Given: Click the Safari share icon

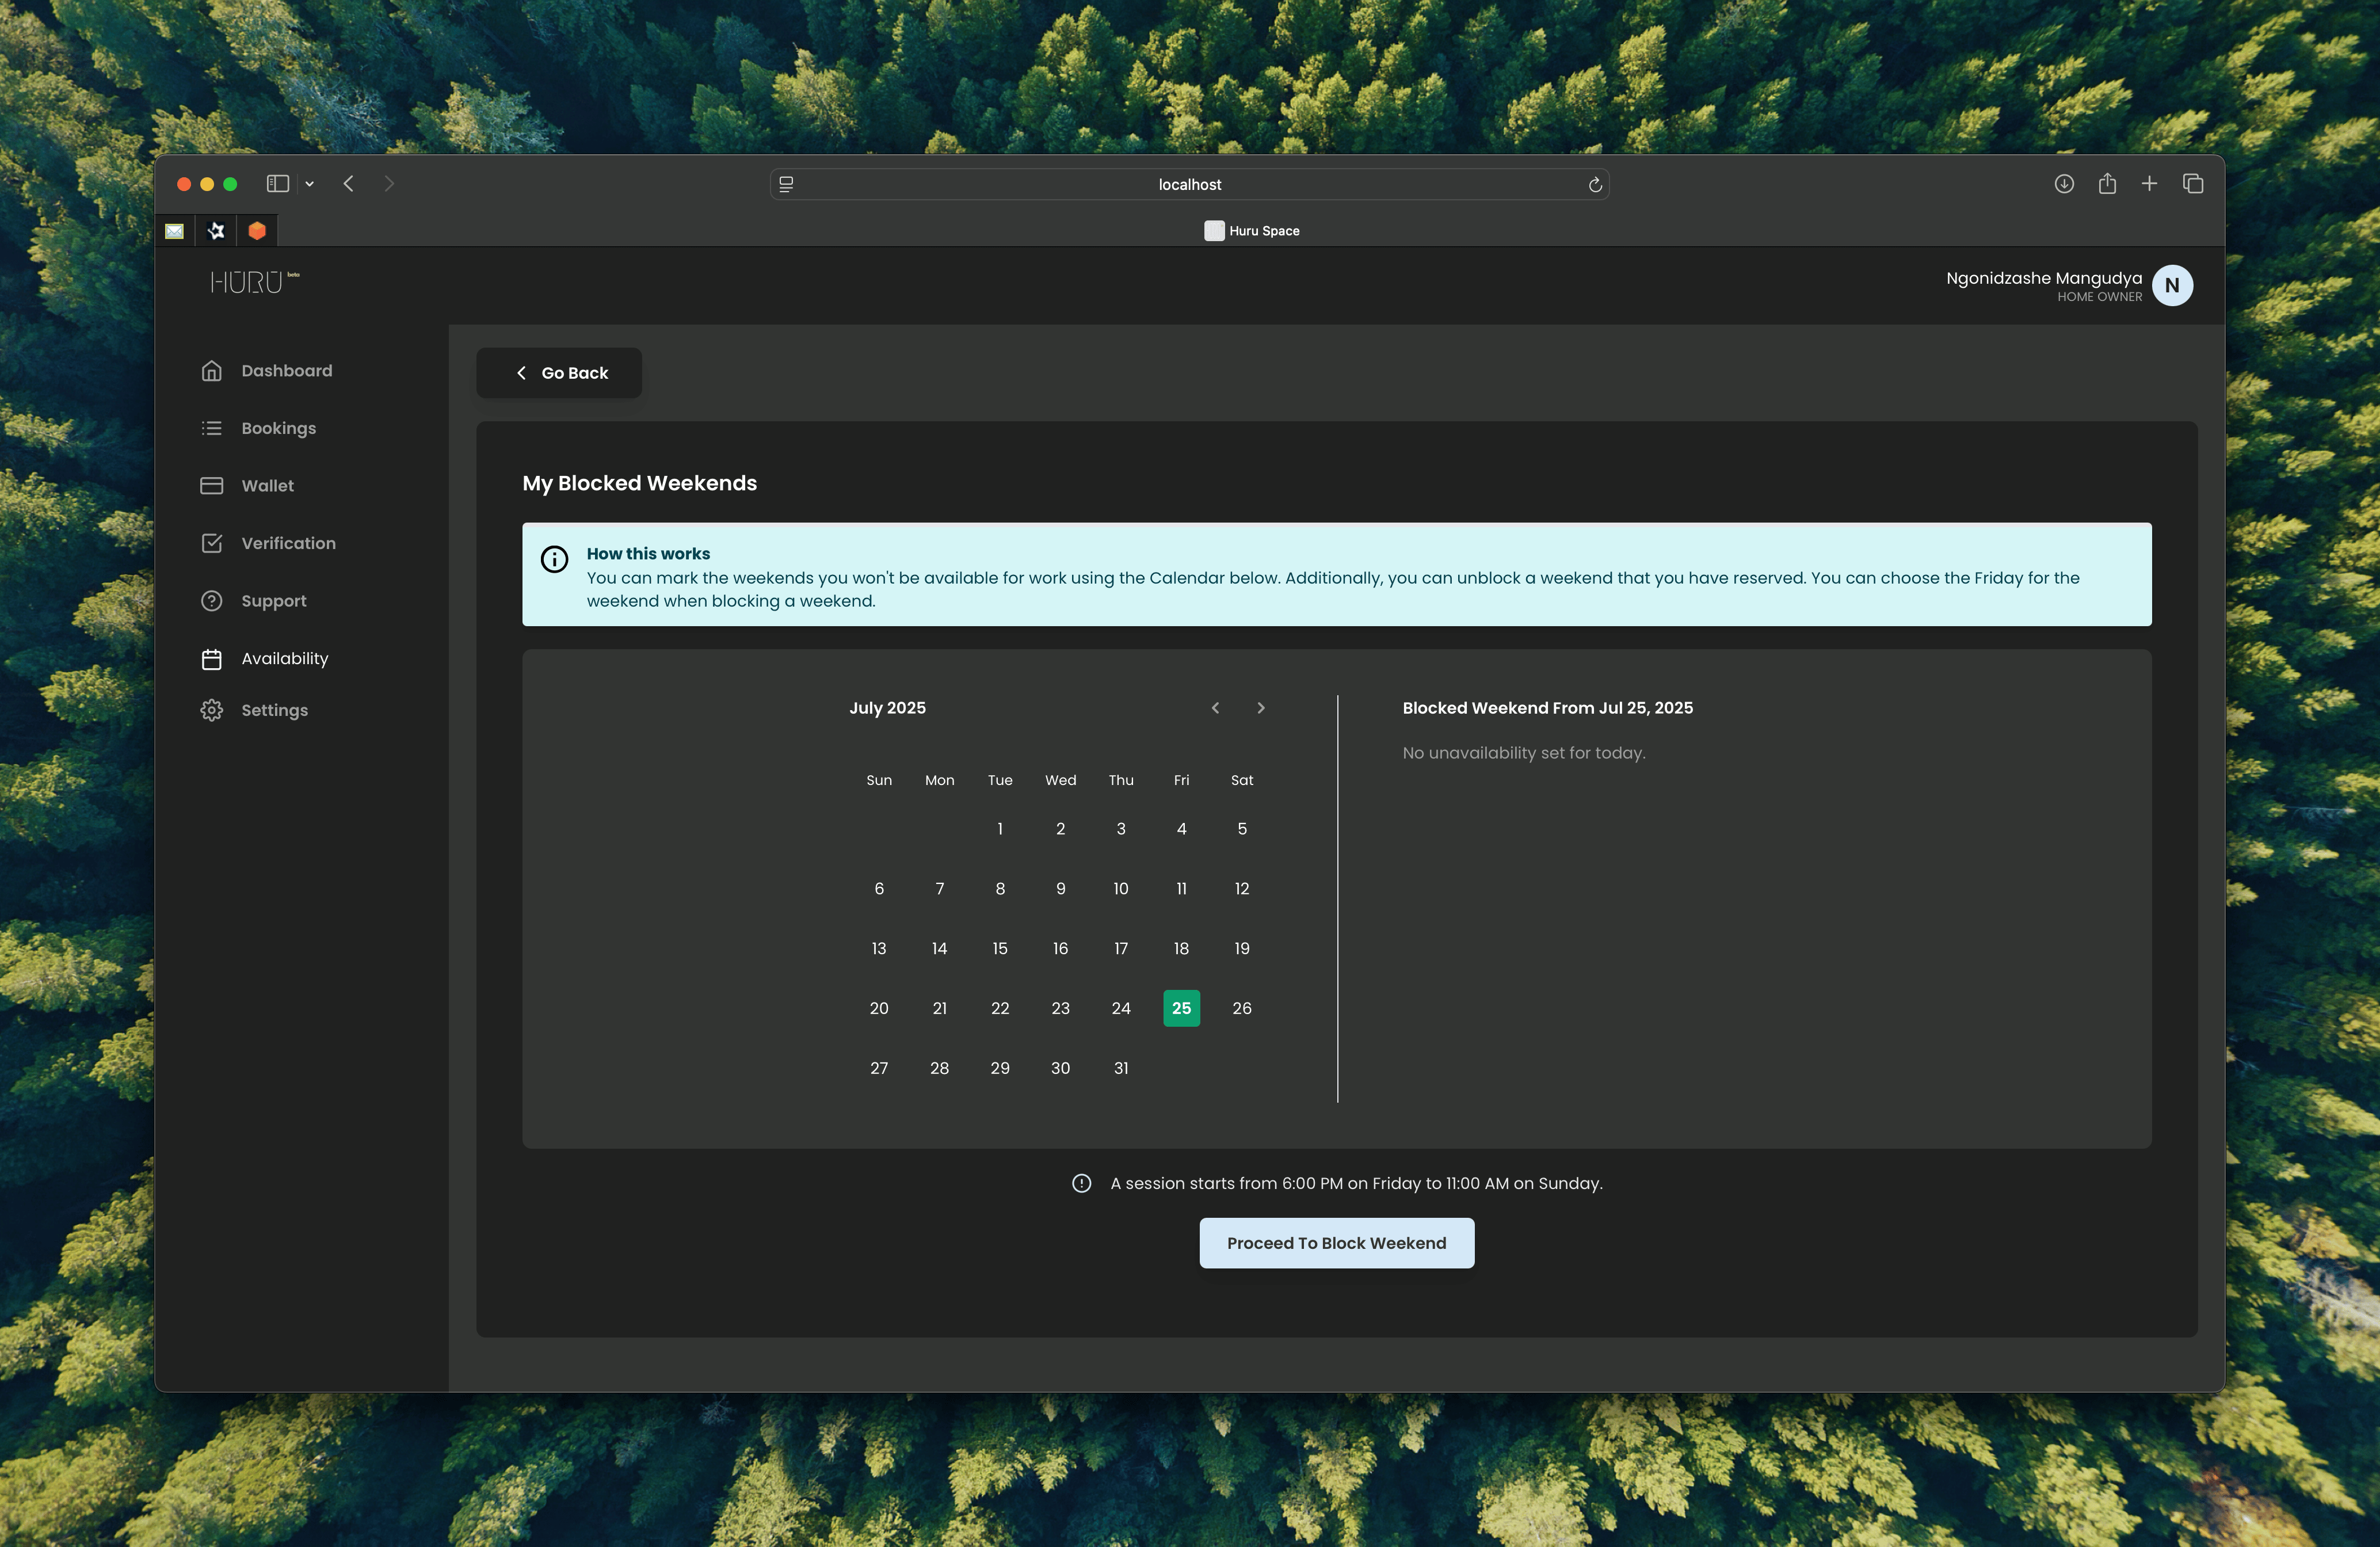Looking at the screenshot, I should click(x=2107, y=184).
